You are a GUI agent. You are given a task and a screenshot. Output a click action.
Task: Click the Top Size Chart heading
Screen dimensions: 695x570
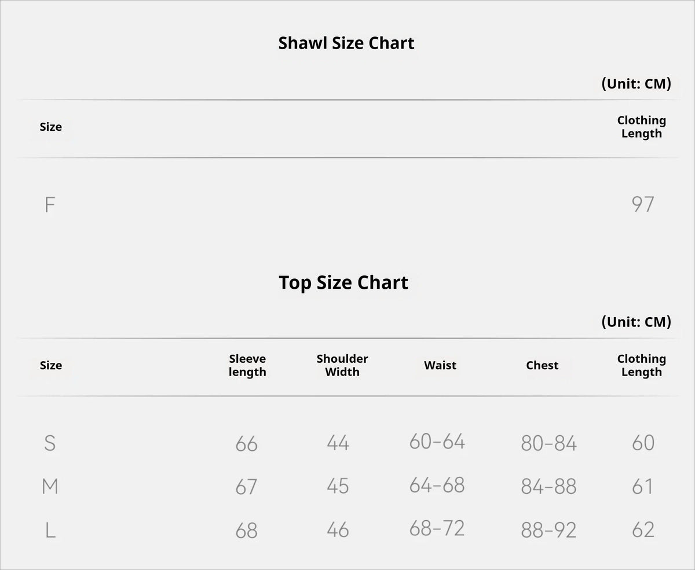(343, 283)
